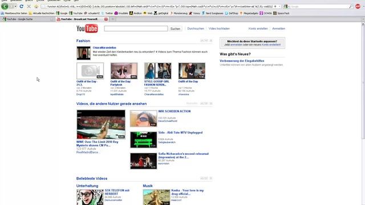Open the Meistbesuchte Seiten bookmark

click(14, 13)
